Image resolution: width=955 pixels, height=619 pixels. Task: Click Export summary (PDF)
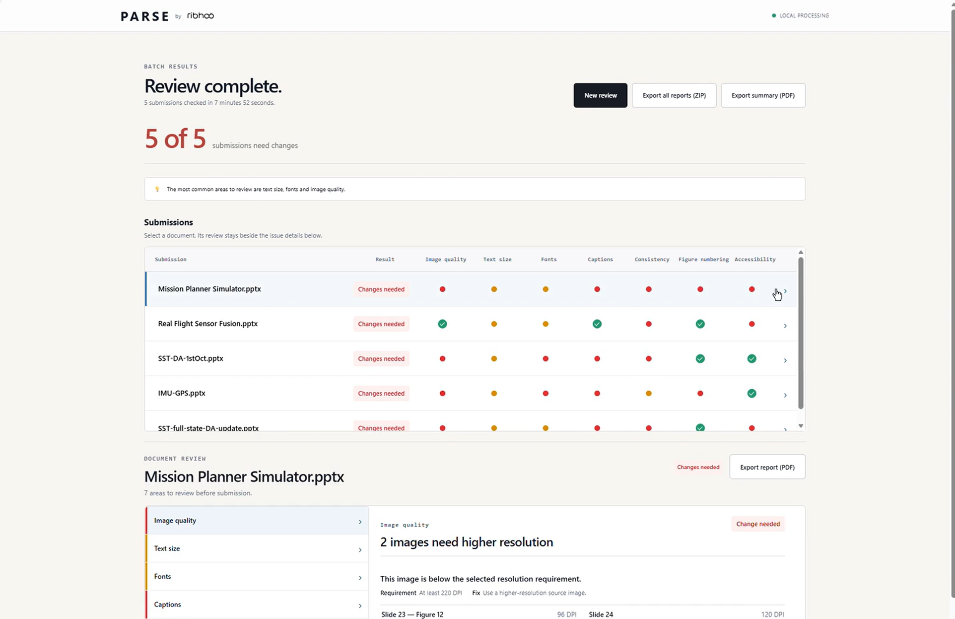pyautogui.click(x=763, y=95)
